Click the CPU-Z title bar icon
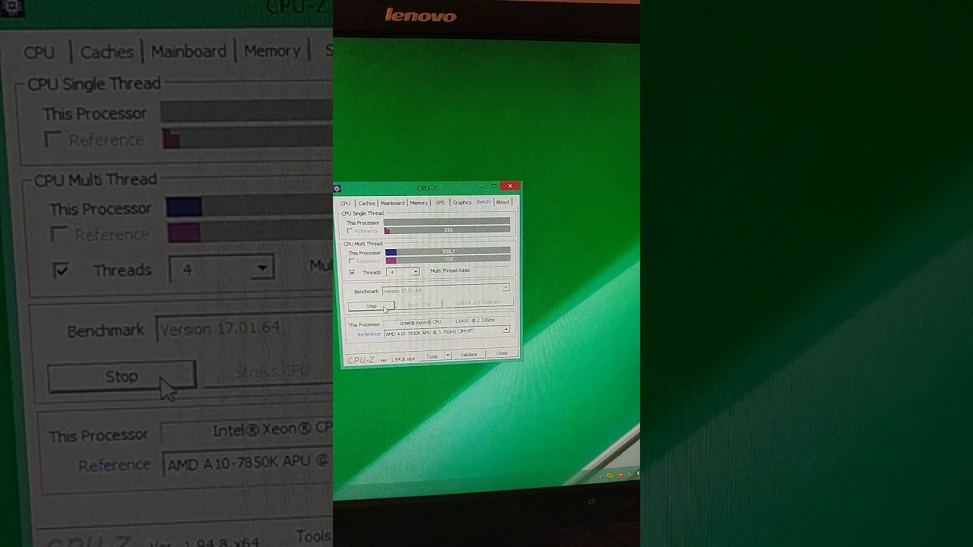The image size is (973, 547). (337, 188)
